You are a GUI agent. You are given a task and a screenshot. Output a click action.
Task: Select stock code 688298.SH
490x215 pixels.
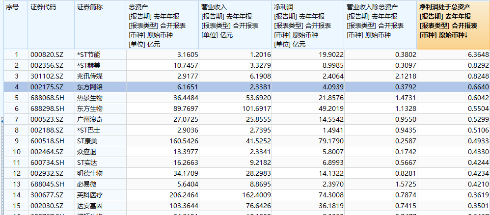click(x=47, y=109)
